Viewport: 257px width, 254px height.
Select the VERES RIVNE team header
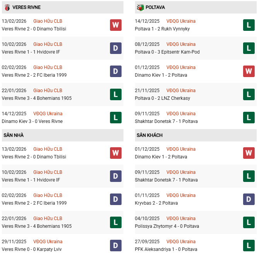click(x=26, y=7)
